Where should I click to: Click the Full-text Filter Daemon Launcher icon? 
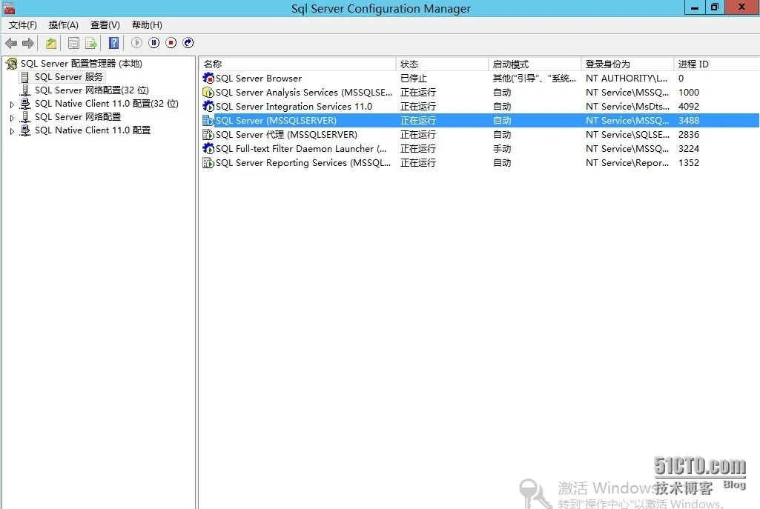[x=208, y=148]
